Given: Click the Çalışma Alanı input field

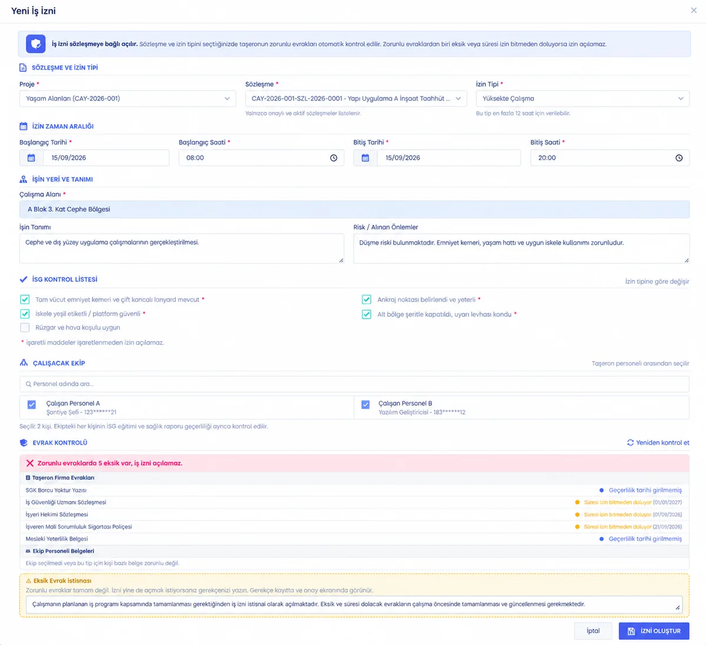Looking at the screenshot, I should [354, 209].
